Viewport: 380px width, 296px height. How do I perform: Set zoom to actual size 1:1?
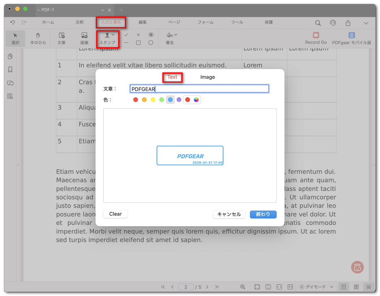pyautogui.click(x=290, y=287)
